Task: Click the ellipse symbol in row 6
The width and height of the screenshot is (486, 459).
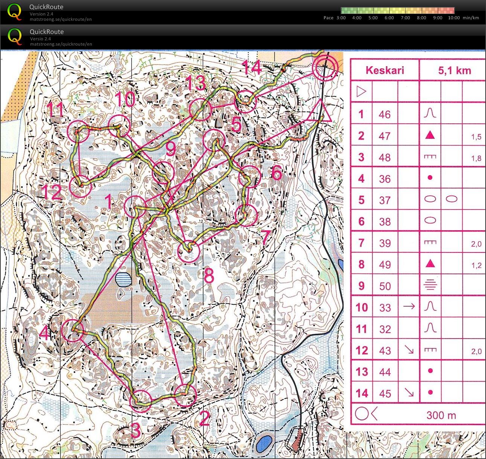Action: [x=430, y=221]
